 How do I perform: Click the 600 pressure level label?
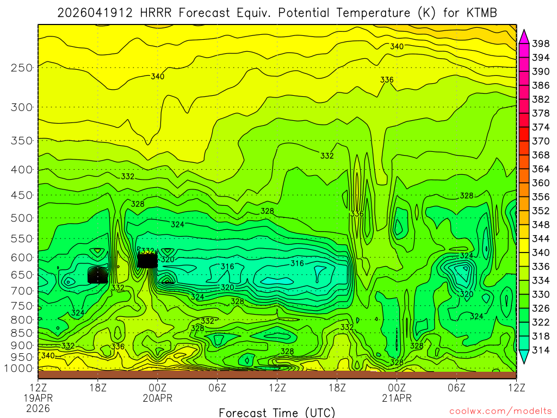[22, 257]
